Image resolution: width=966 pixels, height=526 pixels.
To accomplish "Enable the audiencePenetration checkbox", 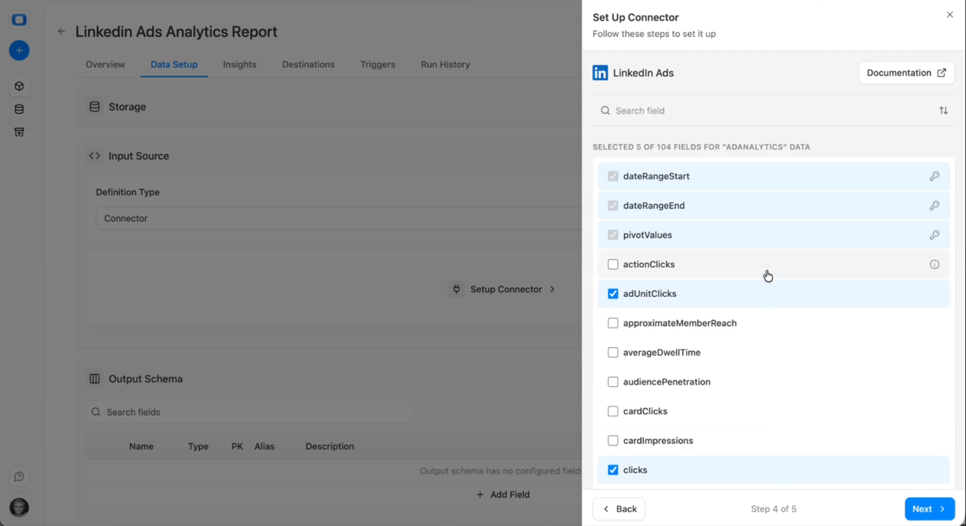I will [613, 382].
